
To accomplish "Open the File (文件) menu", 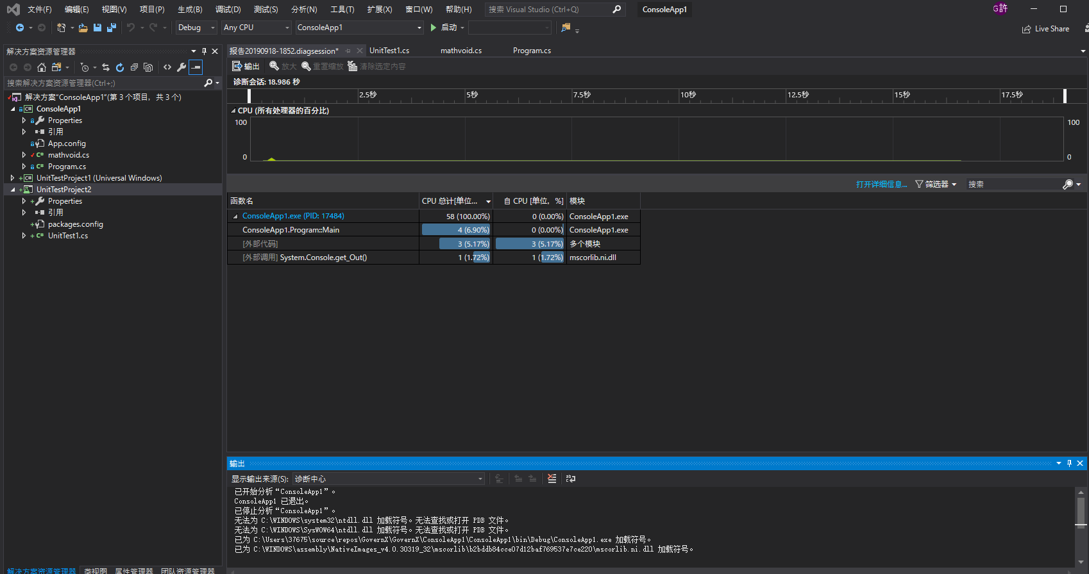I will (40, 10).
